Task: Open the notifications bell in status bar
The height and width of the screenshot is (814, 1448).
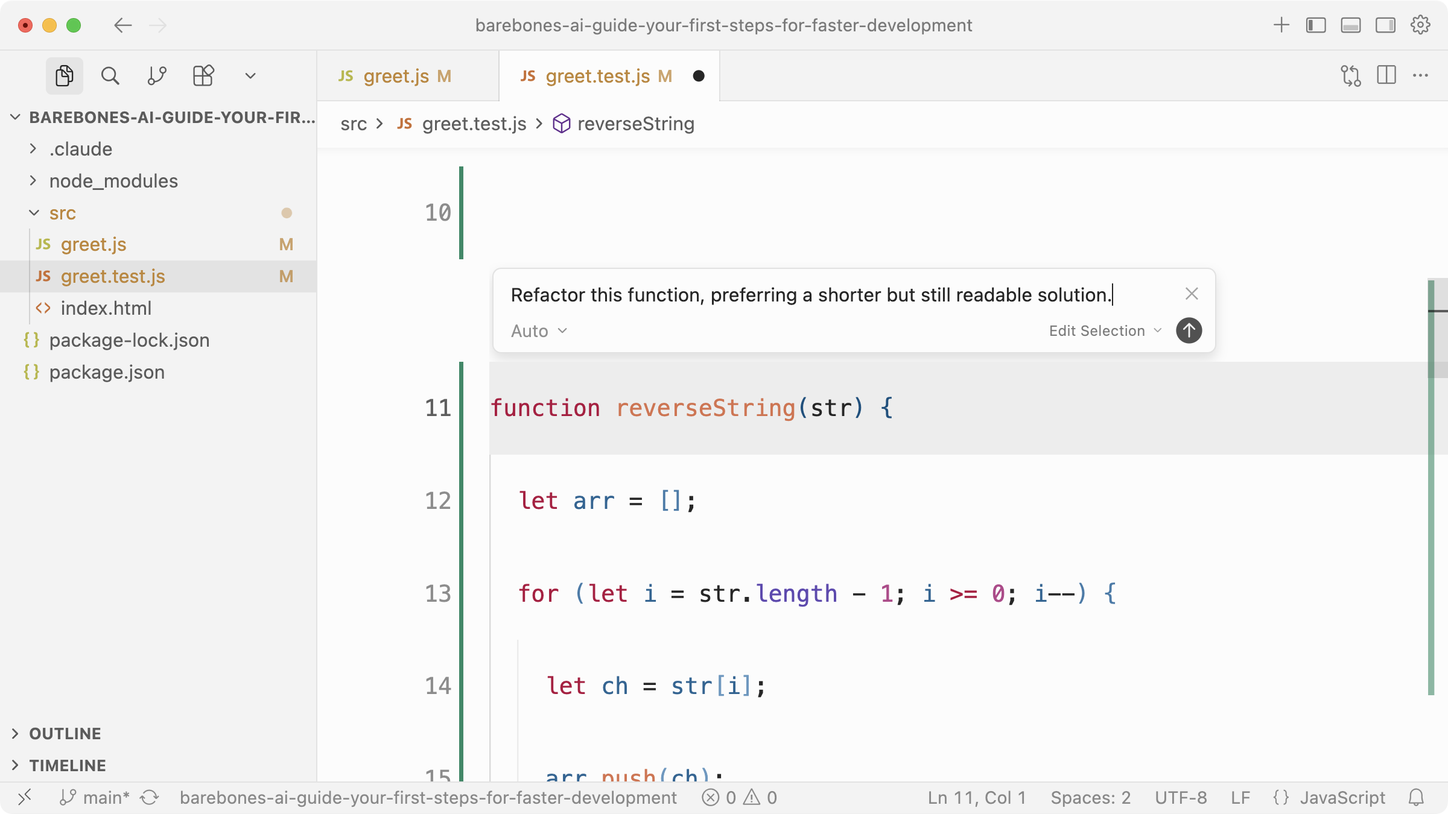Action: tap(1416, 798)
